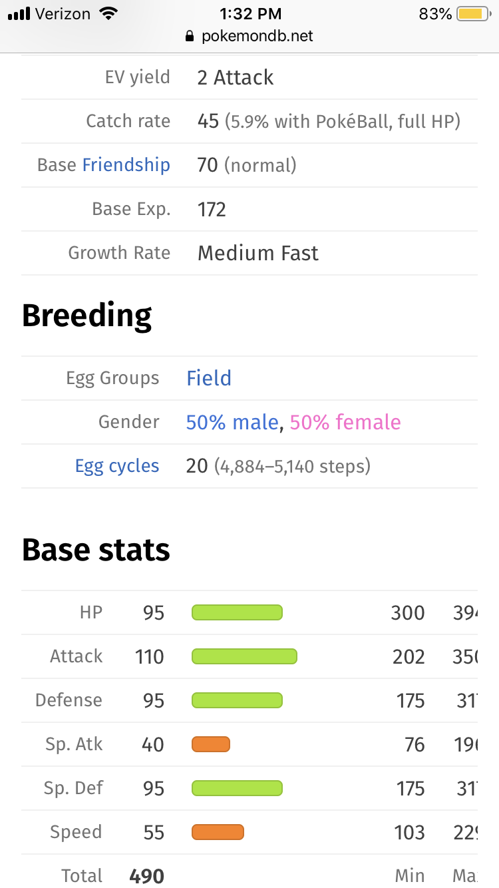Tap the Base stats heading
499x888 pixels.
click(x=96, y=551)
